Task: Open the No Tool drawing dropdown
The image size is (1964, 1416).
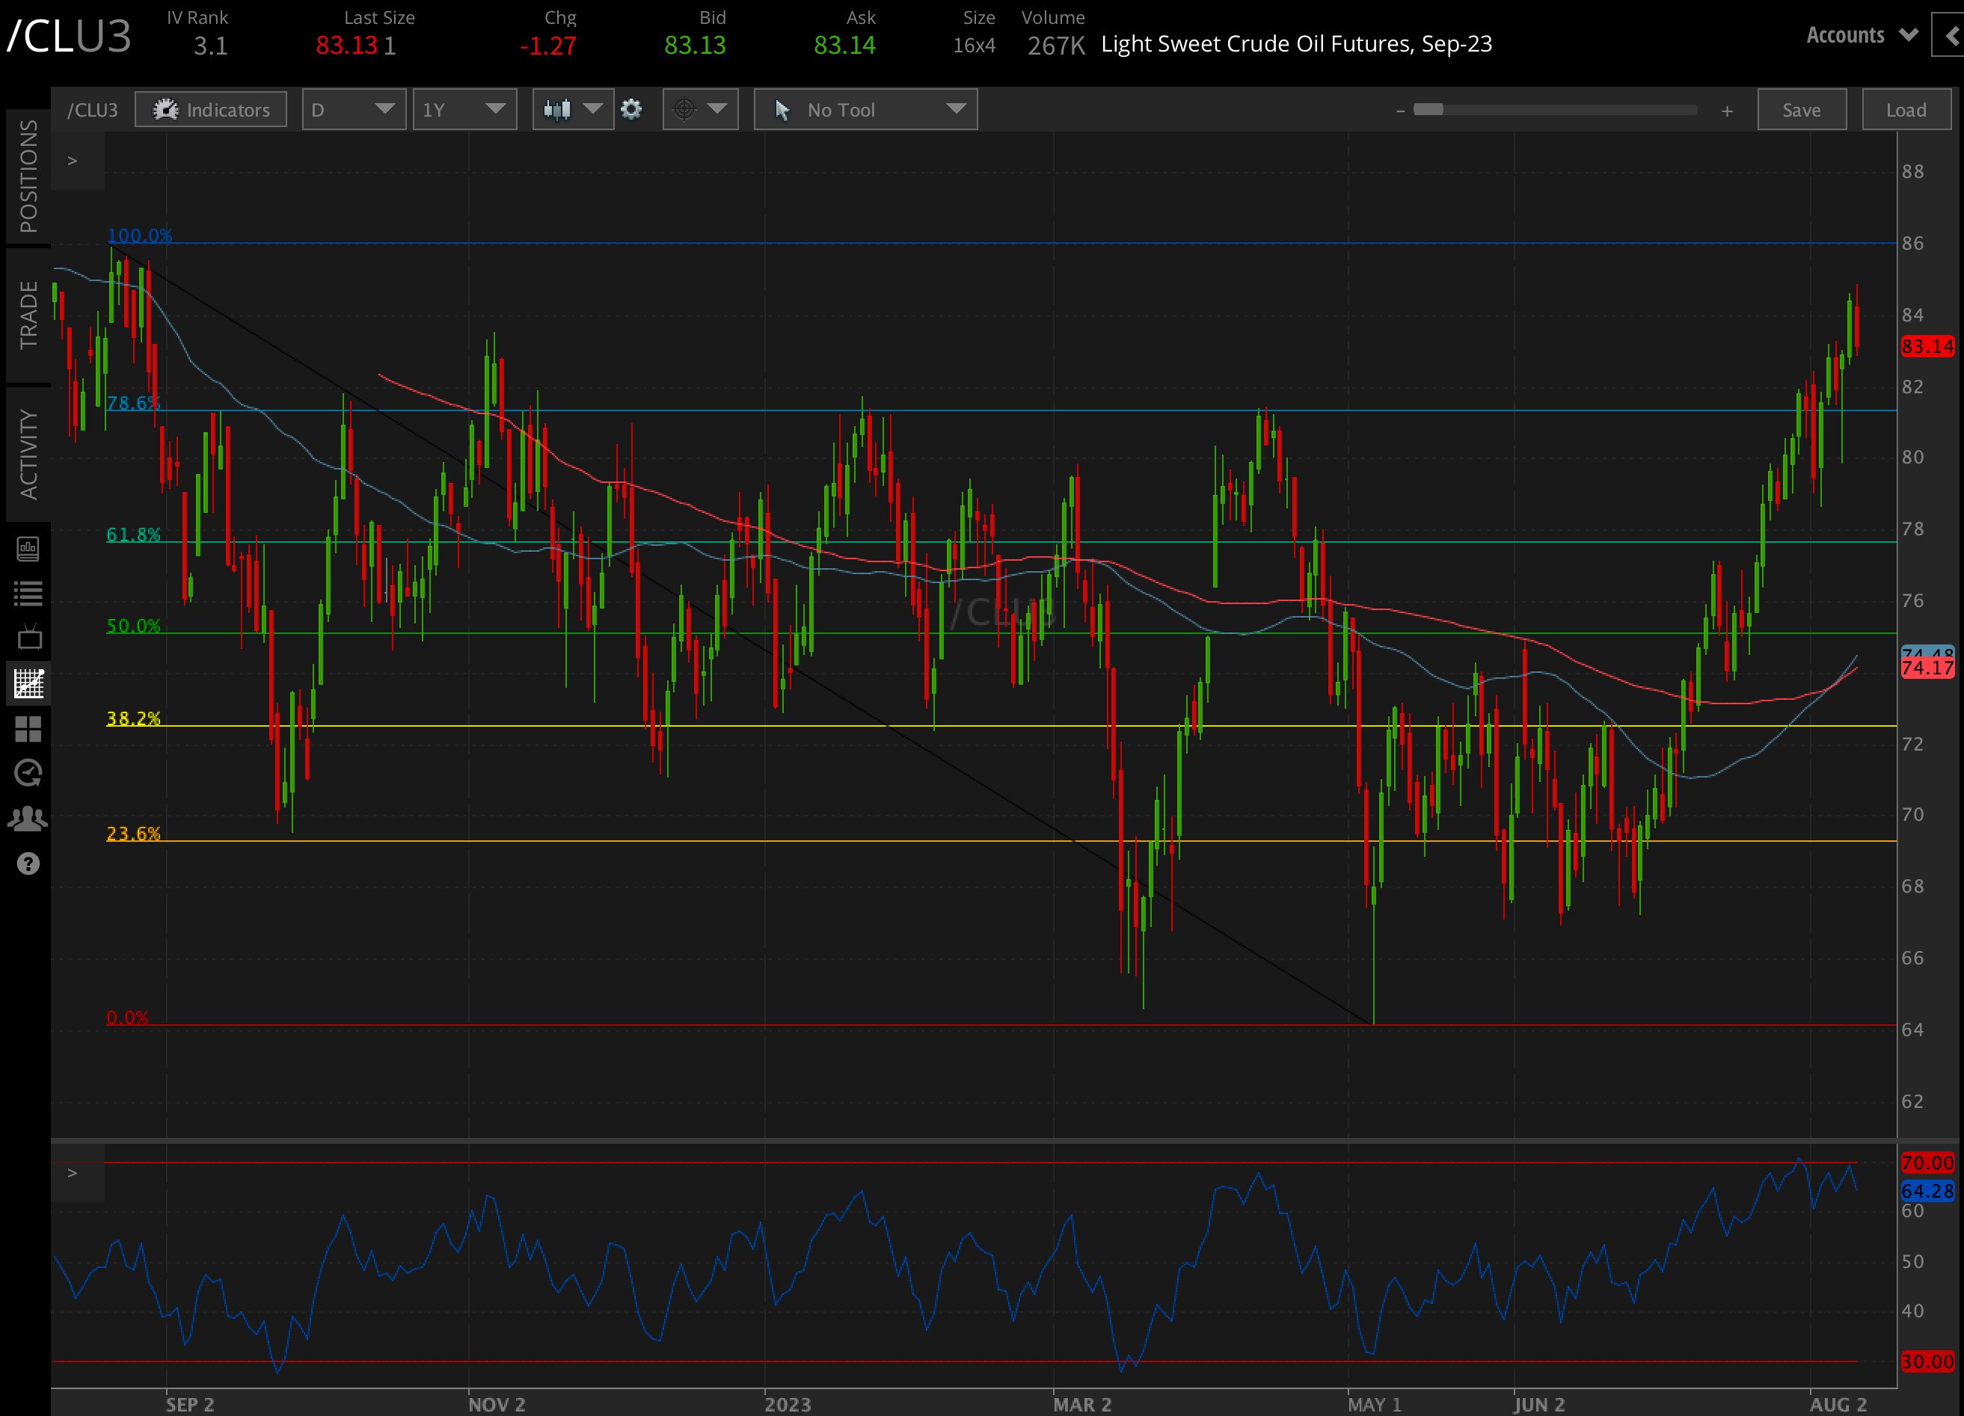Action: click(x=865, y=109)
